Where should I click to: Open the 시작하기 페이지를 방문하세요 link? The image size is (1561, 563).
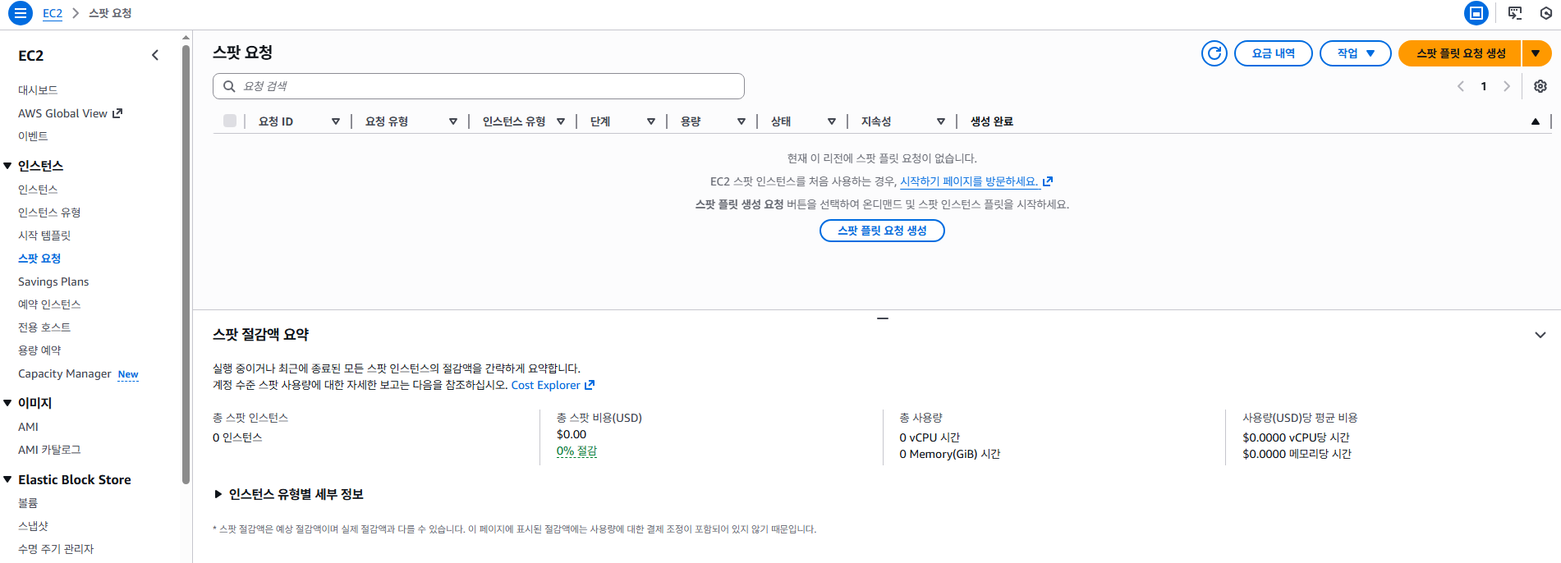(976, 181)
